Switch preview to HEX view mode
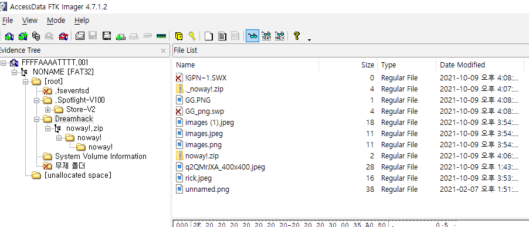529x227 pixels. click(x=280, y=36)
